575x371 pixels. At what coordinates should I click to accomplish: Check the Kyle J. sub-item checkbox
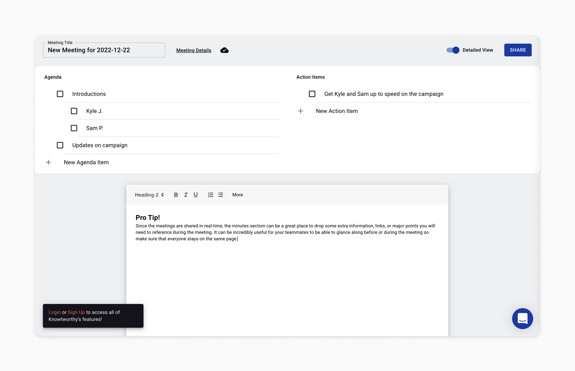coord(74,111)
